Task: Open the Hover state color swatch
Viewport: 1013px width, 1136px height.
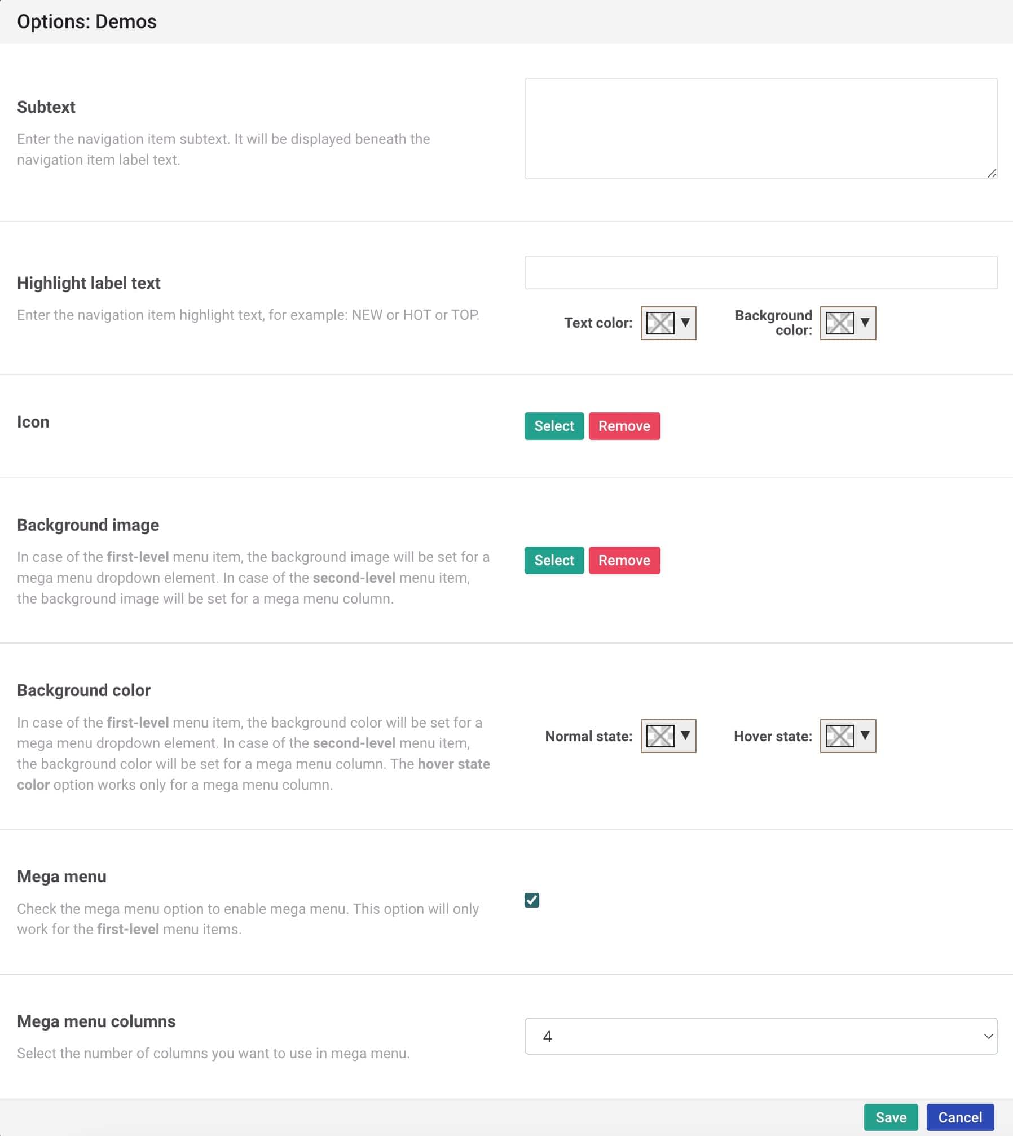Action: coord(839,736)
